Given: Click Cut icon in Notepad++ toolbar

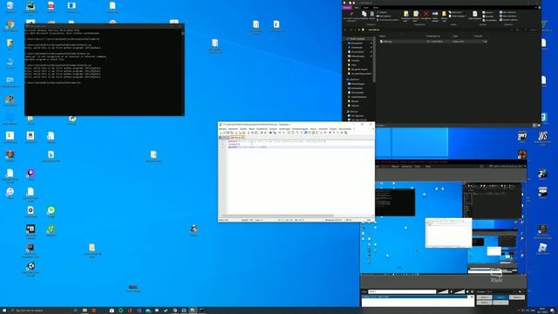Looking at the screenshot, I should tap(248, 133).
